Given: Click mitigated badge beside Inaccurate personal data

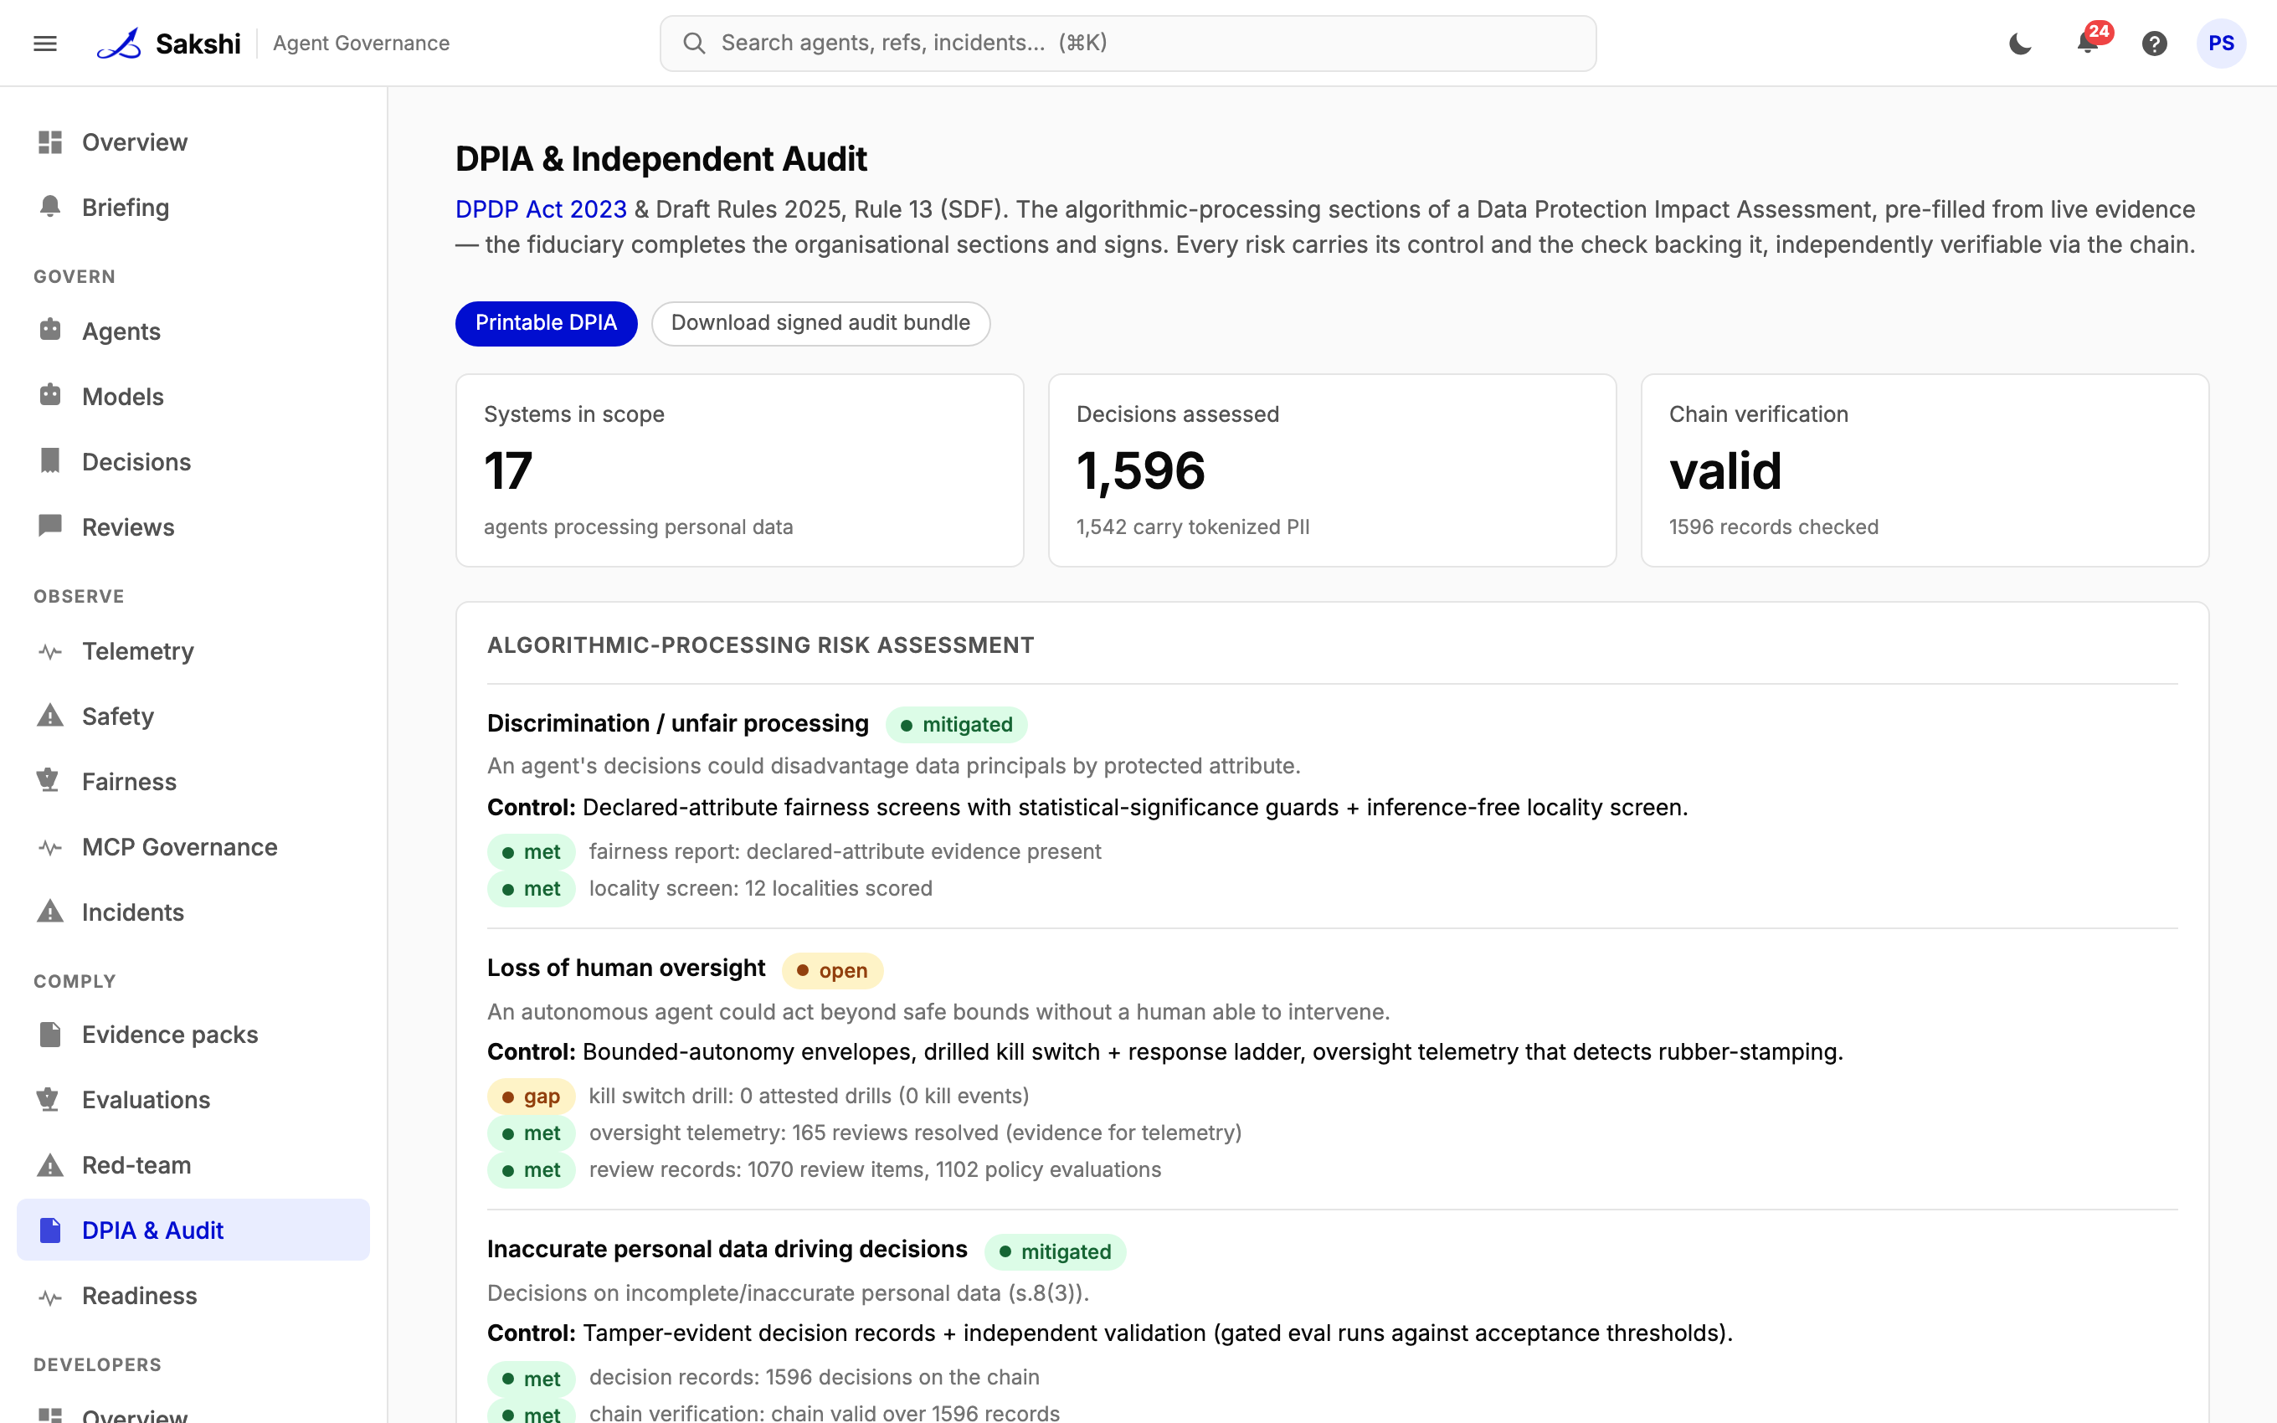Looking at the screenshot, I should click(1055, 1251).
